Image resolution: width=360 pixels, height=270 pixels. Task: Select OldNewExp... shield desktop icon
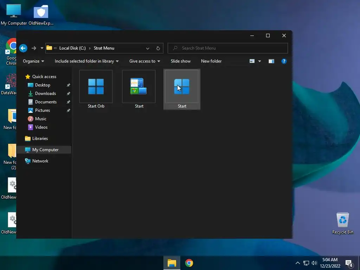(41, 14)
